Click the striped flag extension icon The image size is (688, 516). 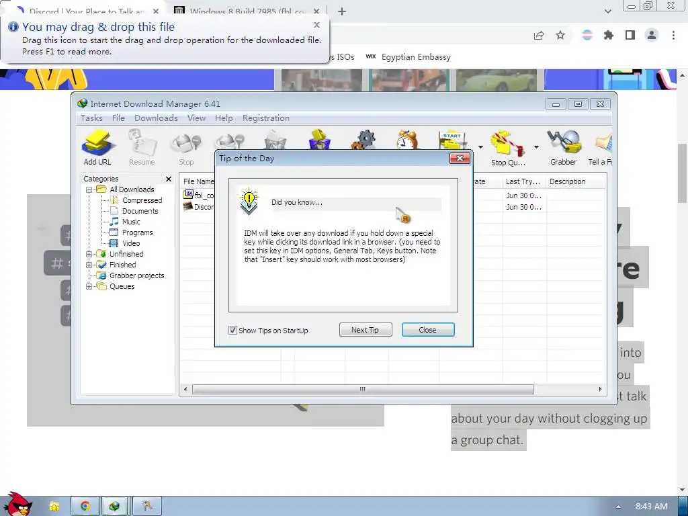[587, 35]
